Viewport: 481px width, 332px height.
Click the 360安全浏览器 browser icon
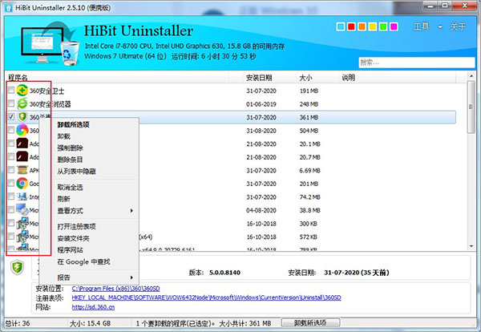[22, 103]
